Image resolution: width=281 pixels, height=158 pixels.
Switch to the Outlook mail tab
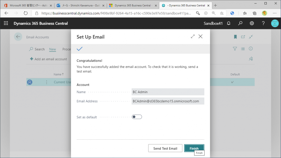pyautogui.click(x=81, y=5)
